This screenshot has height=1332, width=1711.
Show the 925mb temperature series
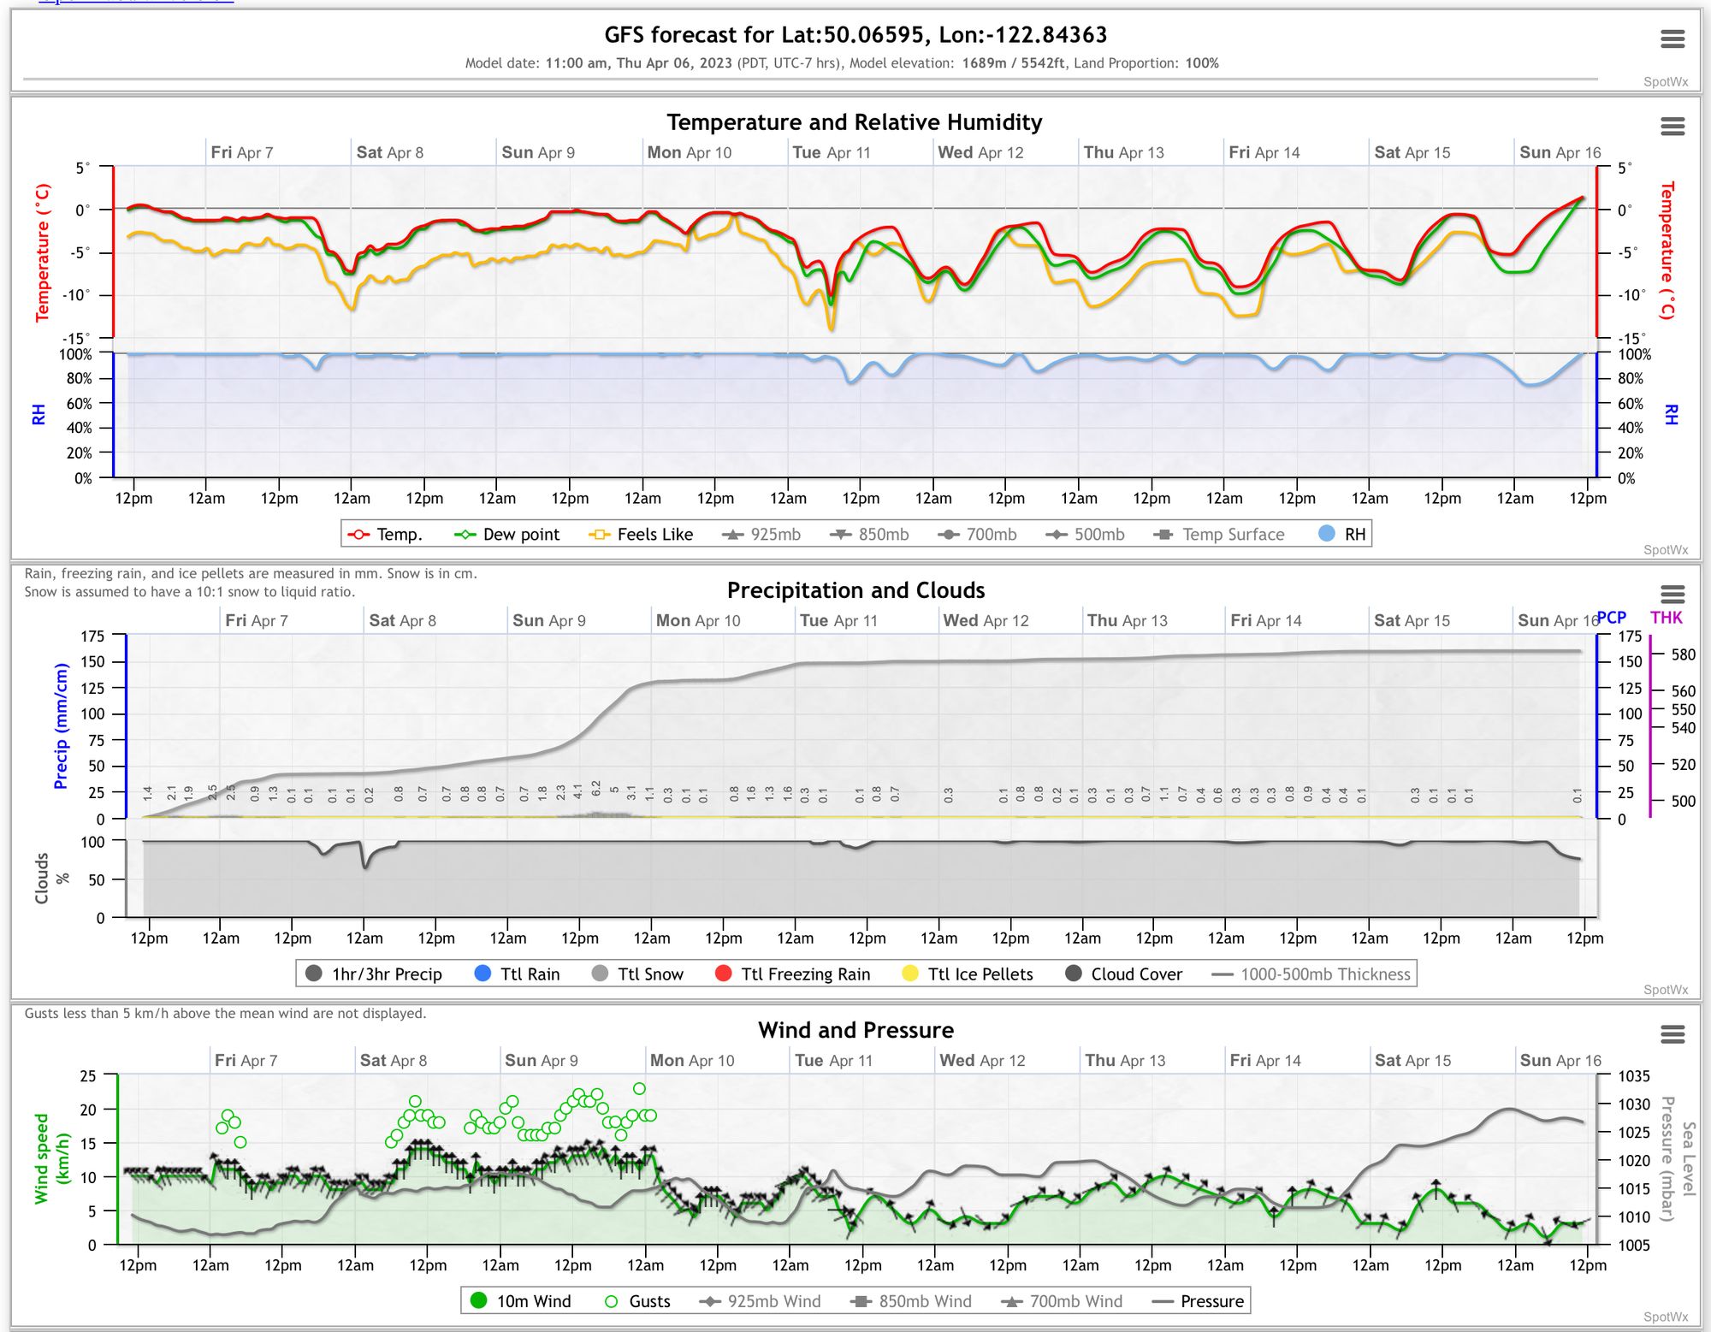click(x=774, y=535)
